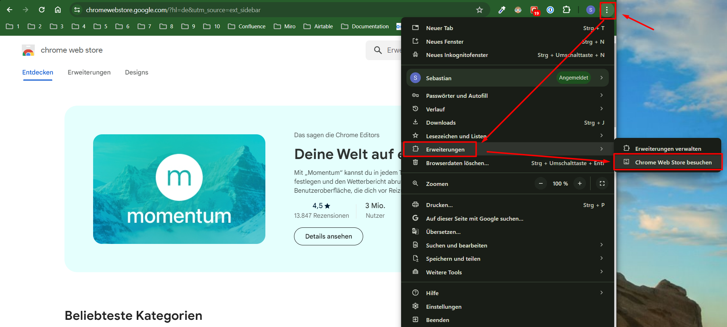
Task: Click the search magnifier in web store
Action: 378,50
